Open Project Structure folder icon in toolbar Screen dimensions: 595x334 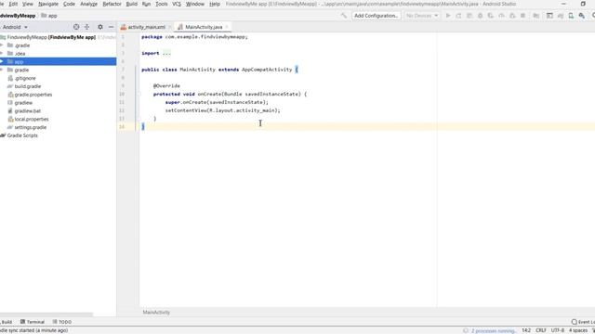point(536,16)
